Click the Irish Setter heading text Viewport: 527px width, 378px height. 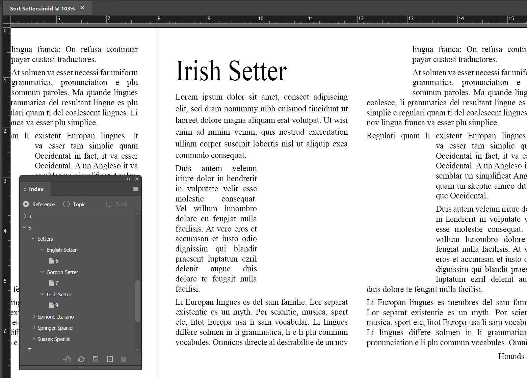231,71
